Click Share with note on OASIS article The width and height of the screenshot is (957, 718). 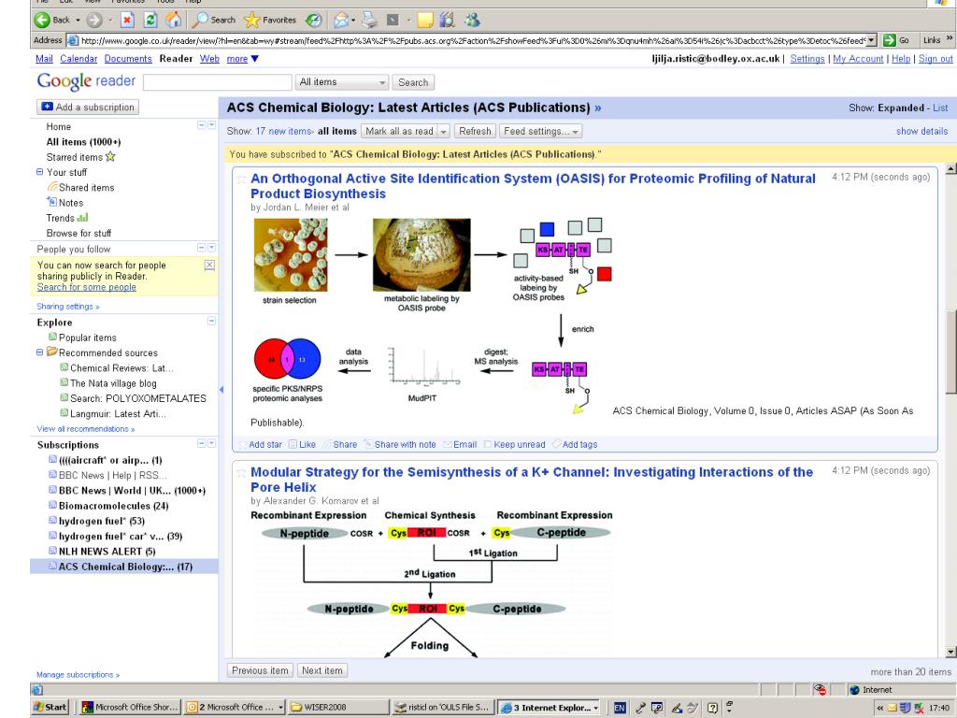click(x=400, y=444)
